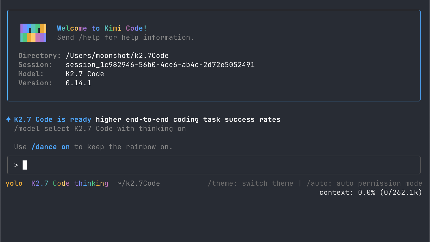Click the K2.7 Code is ready heading

point(53,119)
